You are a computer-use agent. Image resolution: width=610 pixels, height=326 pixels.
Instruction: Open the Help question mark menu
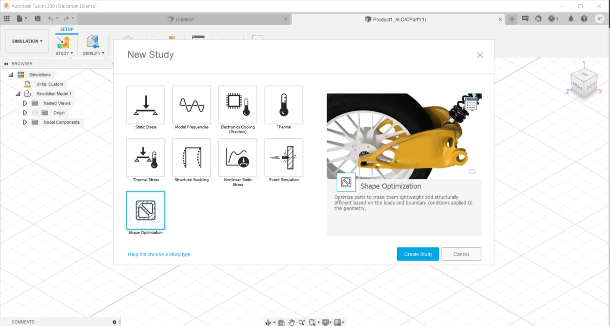coord(584,19)
